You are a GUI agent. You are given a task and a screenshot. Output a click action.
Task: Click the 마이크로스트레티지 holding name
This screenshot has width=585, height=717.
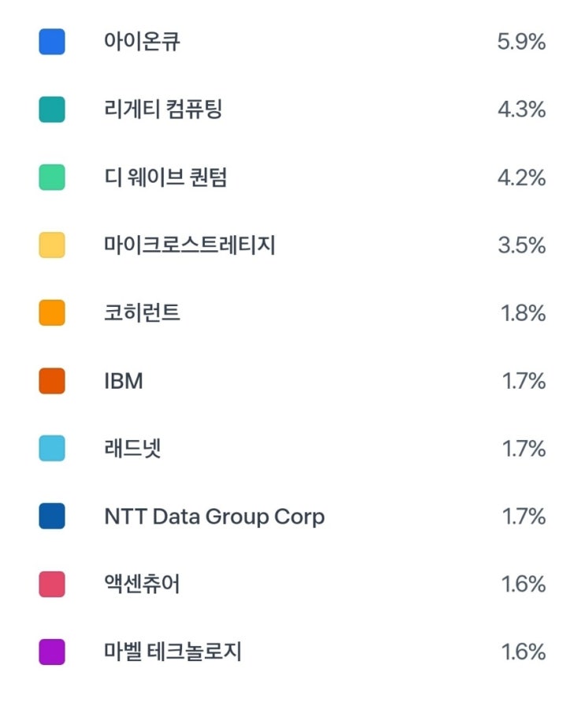point(190,245)
